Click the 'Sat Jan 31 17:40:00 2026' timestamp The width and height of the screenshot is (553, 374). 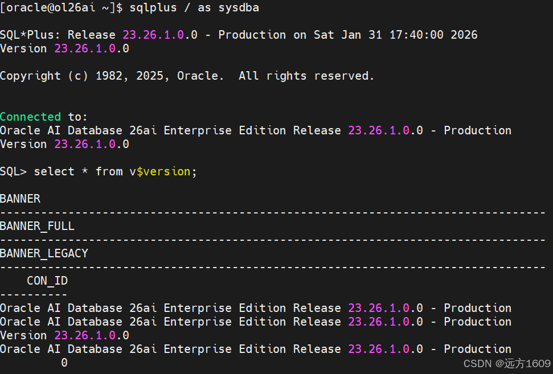[x=396, y=35]
